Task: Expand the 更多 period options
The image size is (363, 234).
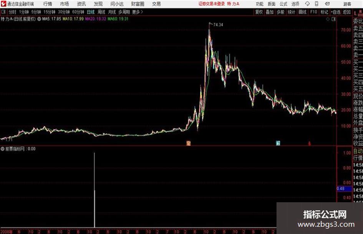Action: tap(138, 12)
